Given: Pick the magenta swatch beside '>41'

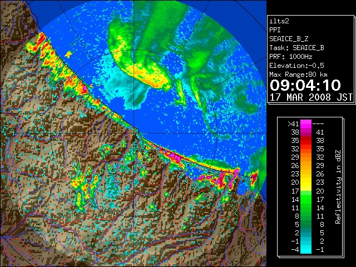Looking at the screenshot, I should (306, 124).
